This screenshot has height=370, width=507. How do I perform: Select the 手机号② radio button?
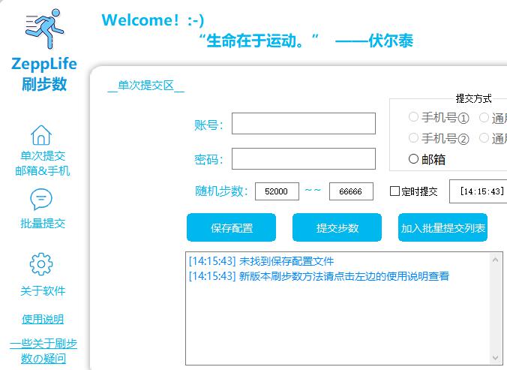click(x=413, y=138)
